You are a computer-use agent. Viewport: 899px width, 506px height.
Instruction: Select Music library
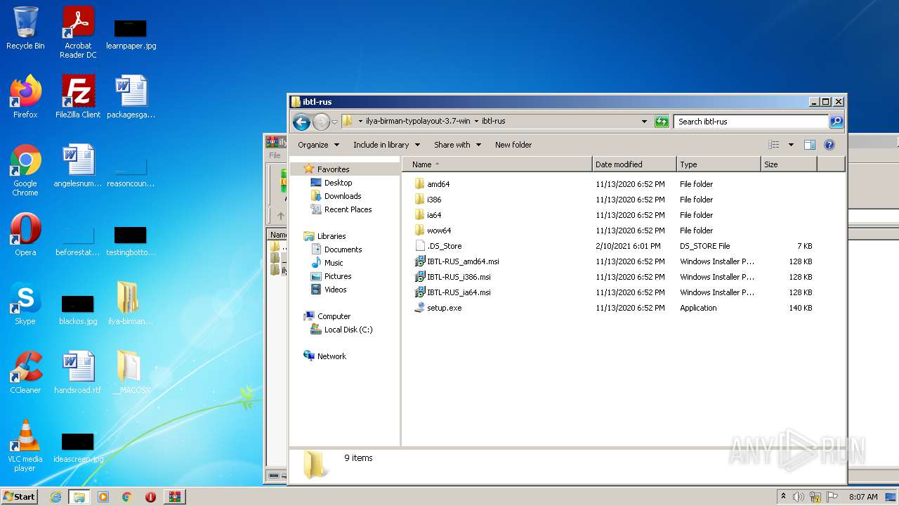[x=334, y=263]
